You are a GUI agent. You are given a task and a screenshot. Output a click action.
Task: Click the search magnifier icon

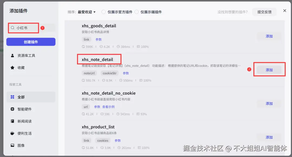pos(12,28)
